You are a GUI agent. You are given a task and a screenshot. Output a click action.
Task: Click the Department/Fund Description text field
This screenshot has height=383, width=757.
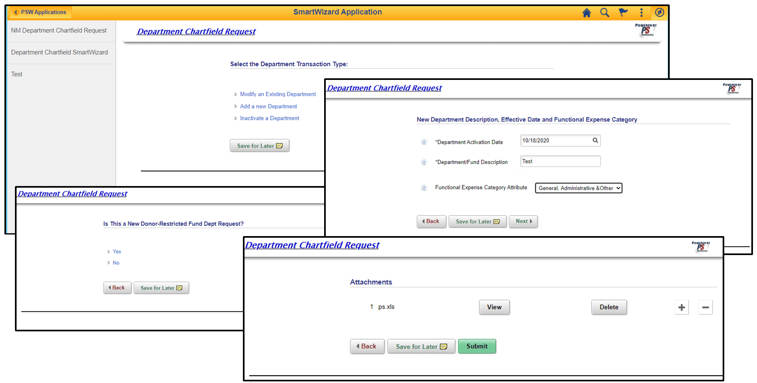click(560, 161)
